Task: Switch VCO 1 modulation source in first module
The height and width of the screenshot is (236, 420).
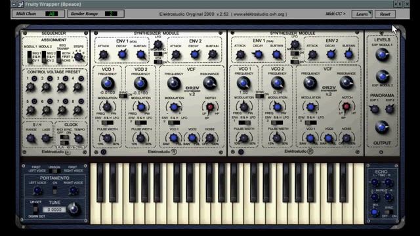Action: click(x=108, y=123)
